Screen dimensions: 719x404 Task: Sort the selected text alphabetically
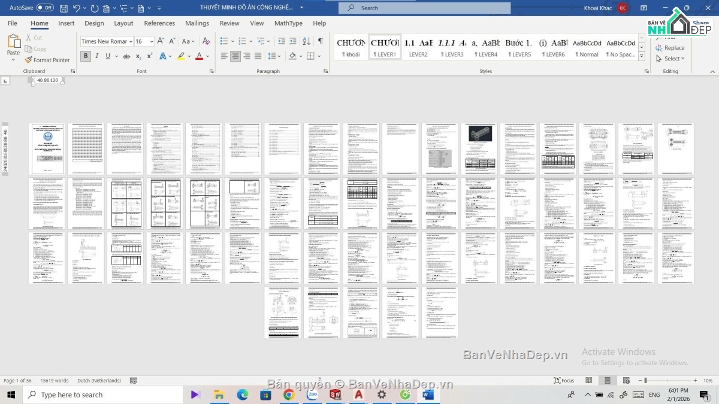(x=306, y=41)
